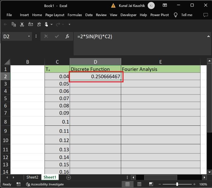
Task: Click the Tell me lightbulb icon
Action: point(176,15)
